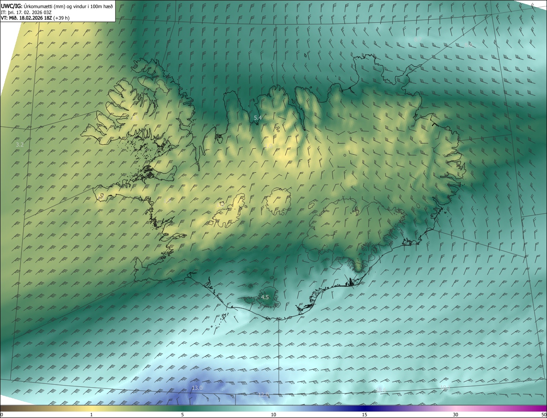
Task: Click the 1 tick label on legend
Action: [x=91, y=415]
